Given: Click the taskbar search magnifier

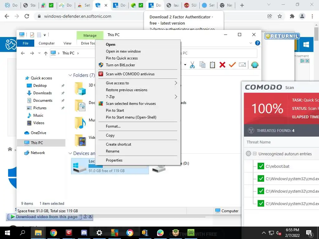Looking at the screenshot, I should pos(22,232).
